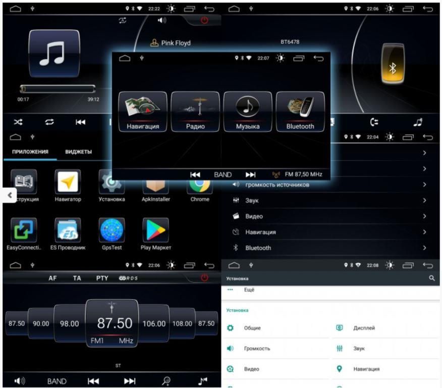Toggle the PTY radio option
Image resolution: width=442 pixels, height=388 pixels.
(102, 278)
